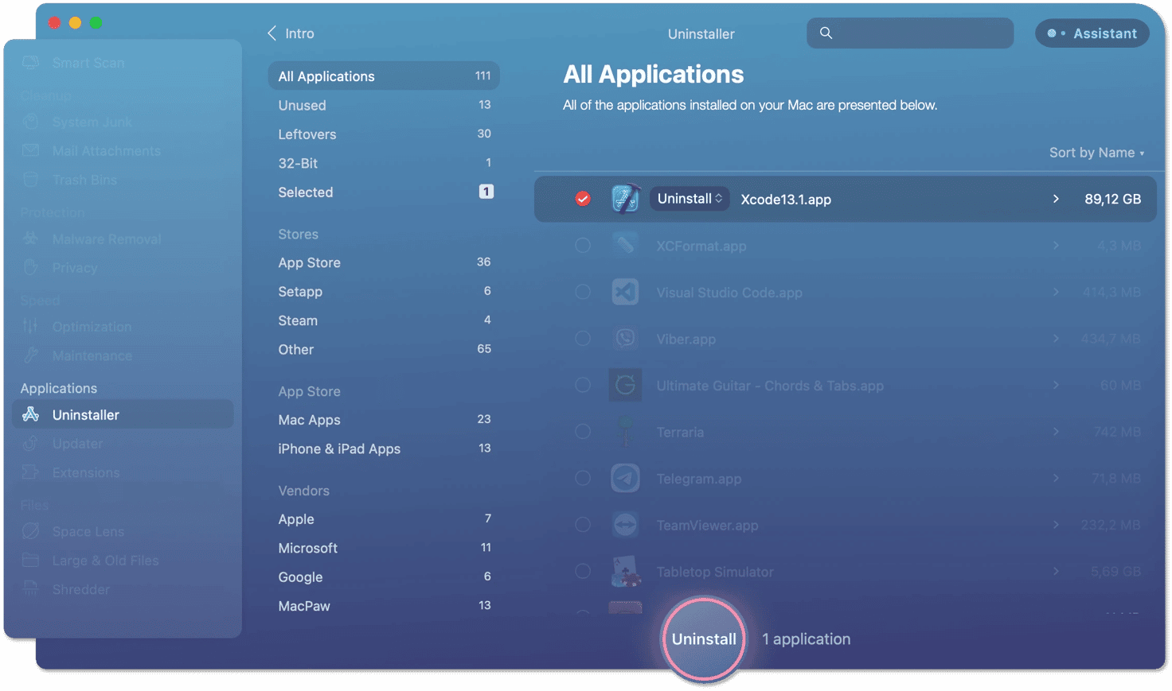Expand Terraria details chevron
The height and width of the screenshot is (691, 1172).
1056,432
